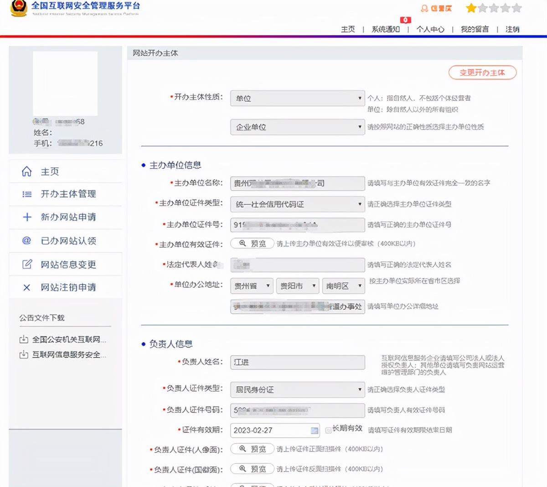Click the 负责人姓名 input showing 江退
This screenshot has height=487, width=547.
click(x=297, y=362)
